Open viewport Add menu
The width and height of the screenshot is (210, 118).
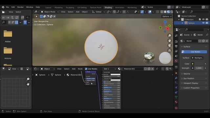tap(77, 12)
